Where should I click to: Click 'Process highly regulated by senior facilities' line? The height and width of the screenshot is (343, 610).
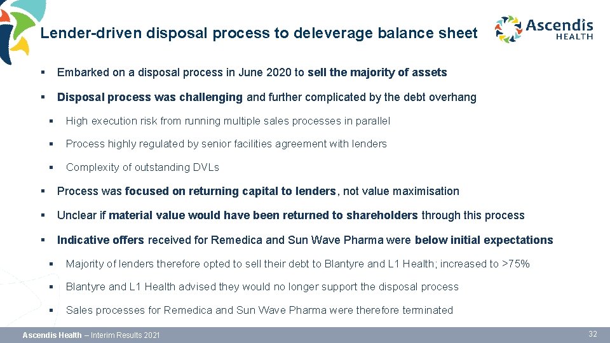tap(226, 144)
